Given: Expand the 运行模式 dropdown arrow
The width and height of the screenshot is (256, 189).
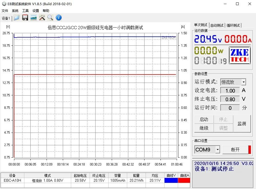Looking at the screenshot, I should [x=244, y=82].
